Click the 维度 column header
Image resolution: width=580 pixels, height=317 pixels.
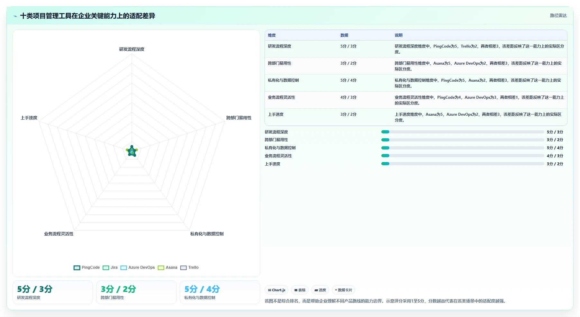[x=272, y=35]
